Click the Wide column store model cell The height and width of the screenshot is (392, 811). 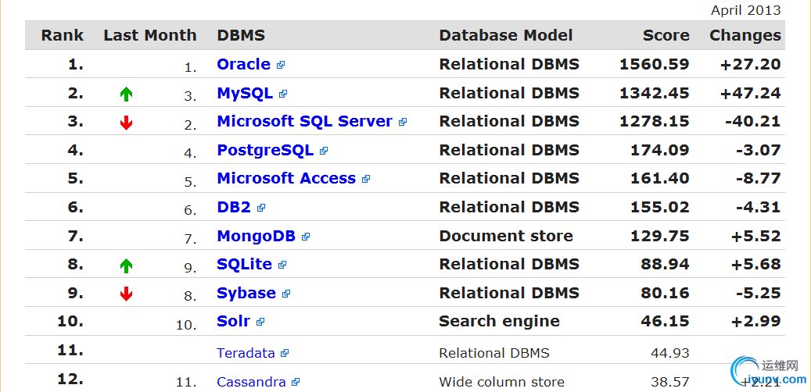(x=502, y=382)
